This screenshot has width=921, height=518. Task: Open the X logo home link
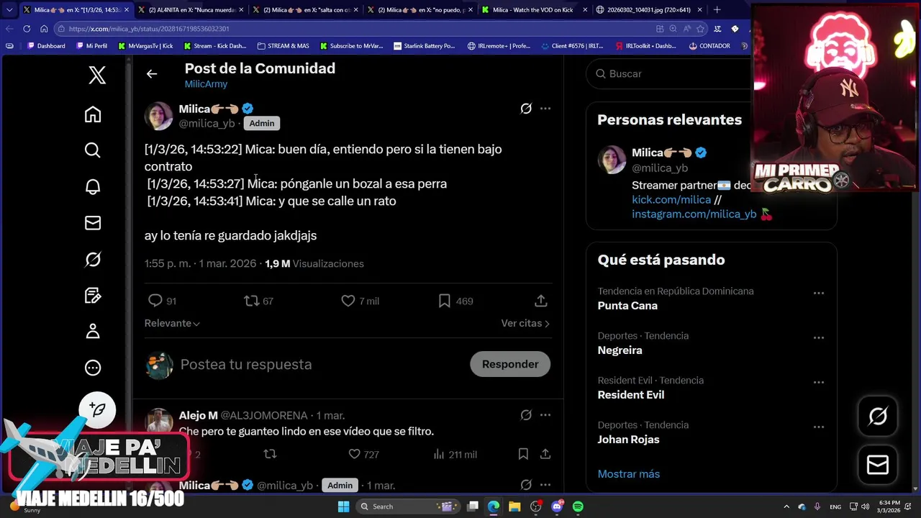tap(97, 75)
